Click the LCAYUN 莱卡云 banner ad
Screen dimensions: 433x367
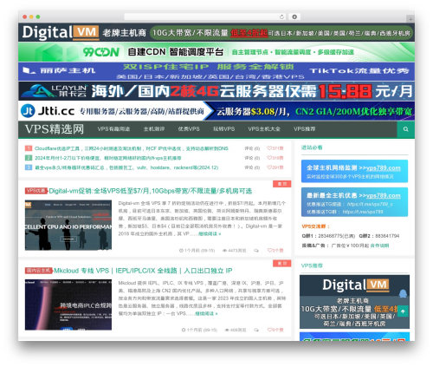pyautogui.click(x=216, y=91)
